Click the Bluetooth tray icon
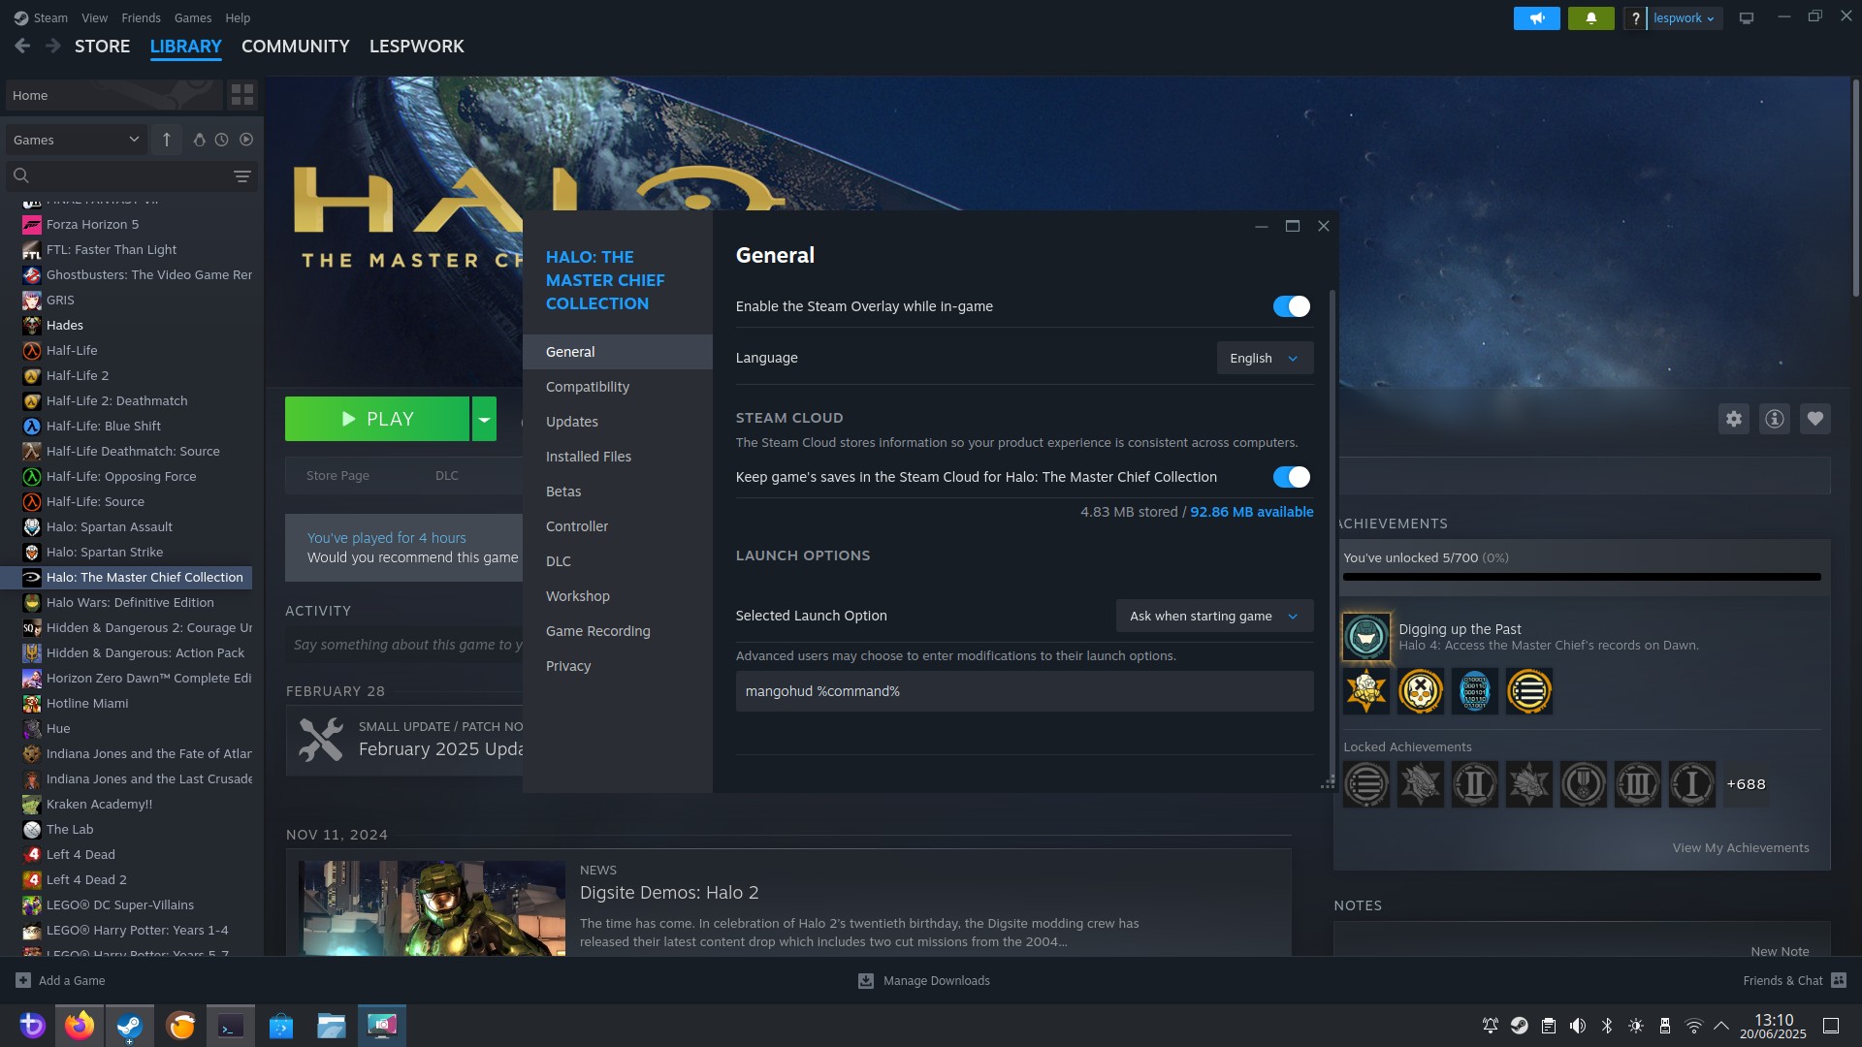Screen dimensions: 1862x1047 1607,1026
